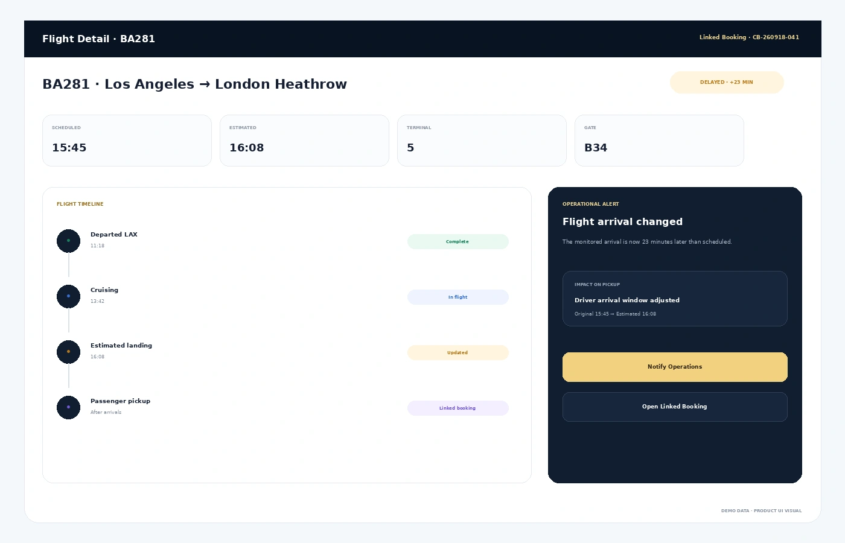Viewport: 845px width, 543px height.
Task: Click the Notify Operations button
Action: click(675, 367)
